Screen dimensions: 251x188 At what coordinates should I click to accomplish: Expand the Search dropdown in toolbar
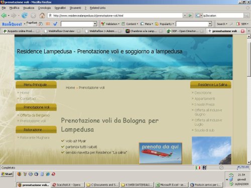(222, 24)
